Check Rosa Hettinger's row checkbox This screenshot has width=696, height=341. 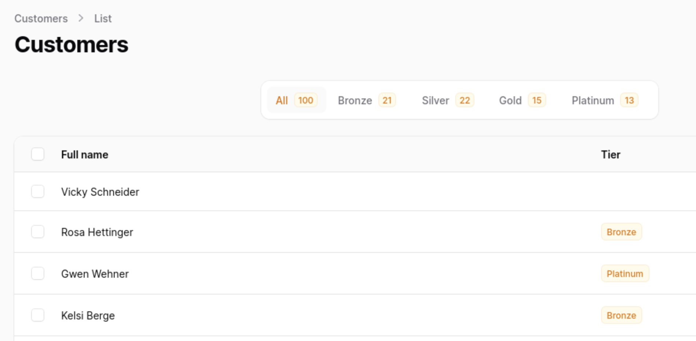pyautogui.click(x=38, y=232)
